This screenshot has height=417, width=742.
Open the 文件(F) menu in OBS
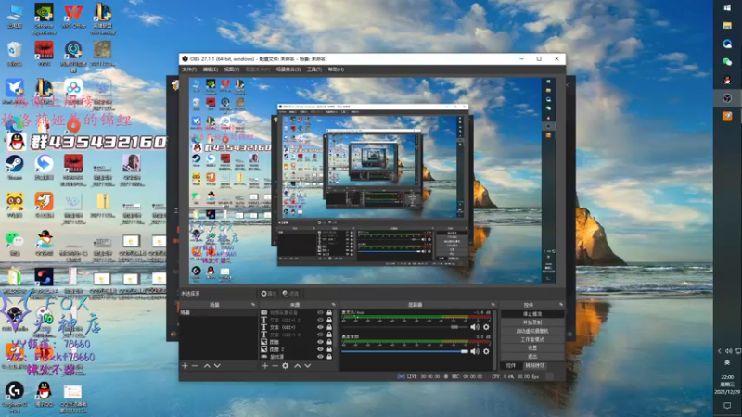pyautogui.click(x=189, y=69)
